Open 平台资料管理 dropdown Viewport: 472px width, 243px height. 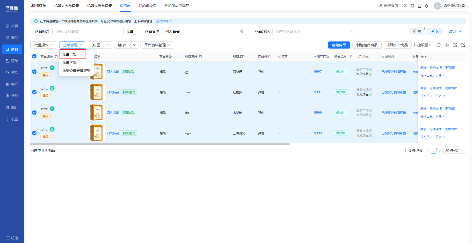(x=157, y=45)
